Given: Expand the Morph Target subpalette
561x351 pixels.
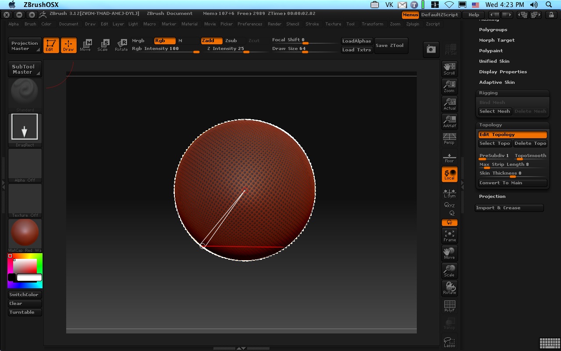Looking at the screenshot, I should (x=497, y=40).
